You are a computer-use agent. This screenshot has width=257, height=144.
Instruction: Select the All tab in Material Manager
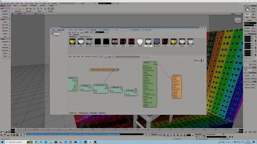(x=70, y=35)
